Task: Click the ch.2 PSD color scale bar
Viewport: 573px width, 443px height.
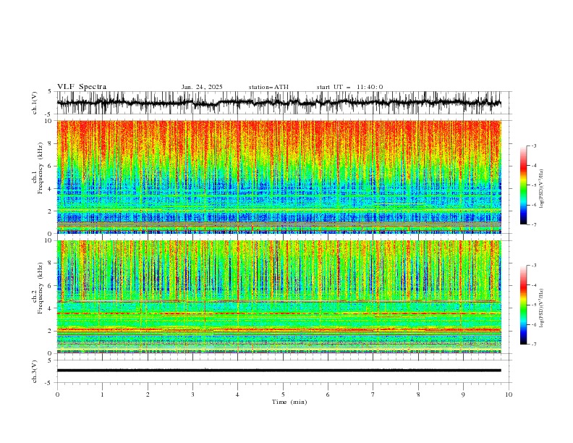Action: click(524, 305)
